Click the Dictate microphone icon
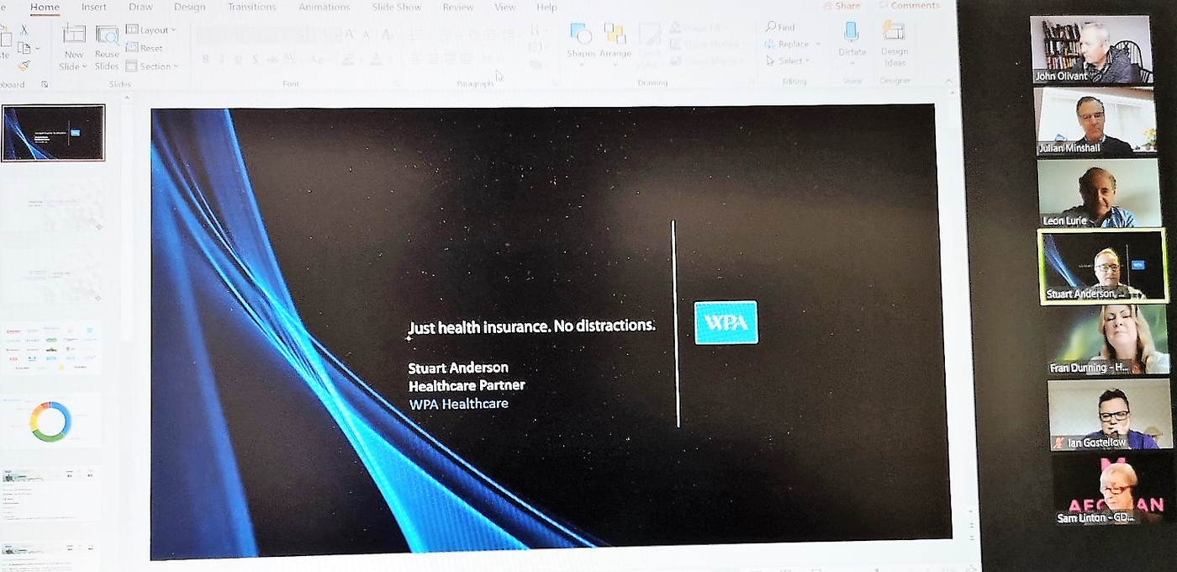This screenshot has height=572, width=1177. pos(852,32)
